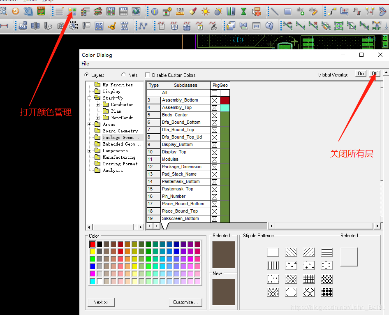389x315 pixels.
Task: Expand the Conductor tree node
Action: coord(98,105)
